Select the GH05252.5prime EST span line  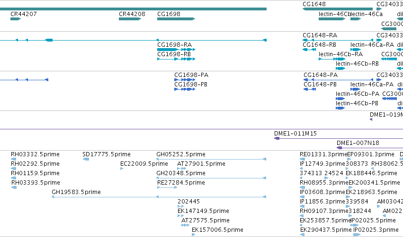point(211,159)
